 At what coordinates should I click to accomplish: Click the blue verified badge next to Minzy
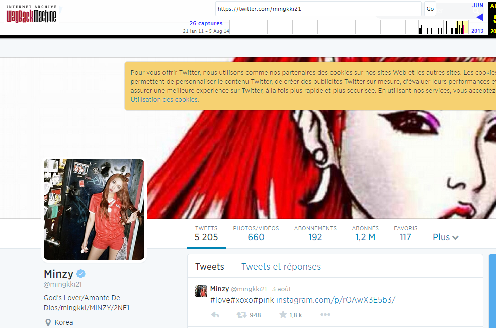pos(81,274)
